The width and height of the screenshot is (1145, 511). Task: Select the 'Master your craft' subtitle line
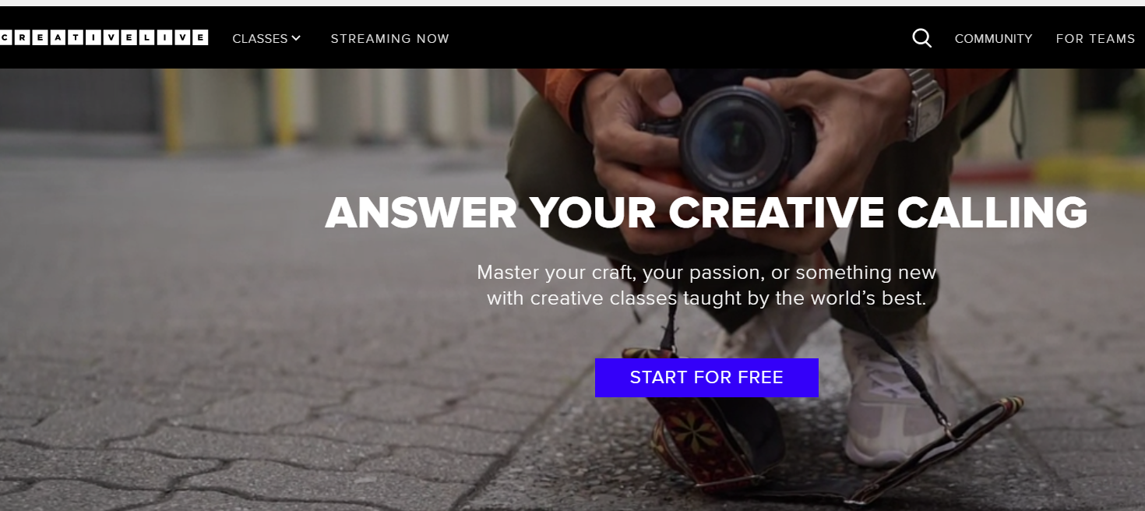(x=706, y=273)
